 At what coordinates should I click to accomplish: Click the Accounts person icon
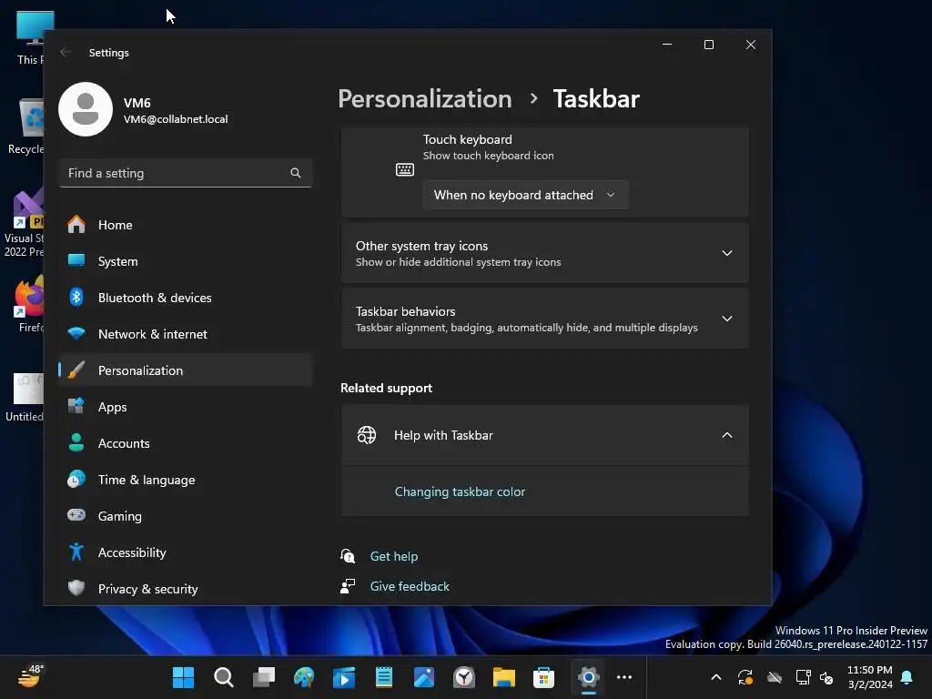click(76, 443)
